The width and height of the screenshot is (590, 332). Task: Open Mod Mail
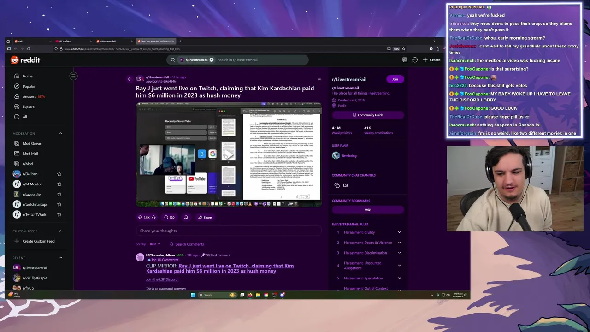[26, 154]
